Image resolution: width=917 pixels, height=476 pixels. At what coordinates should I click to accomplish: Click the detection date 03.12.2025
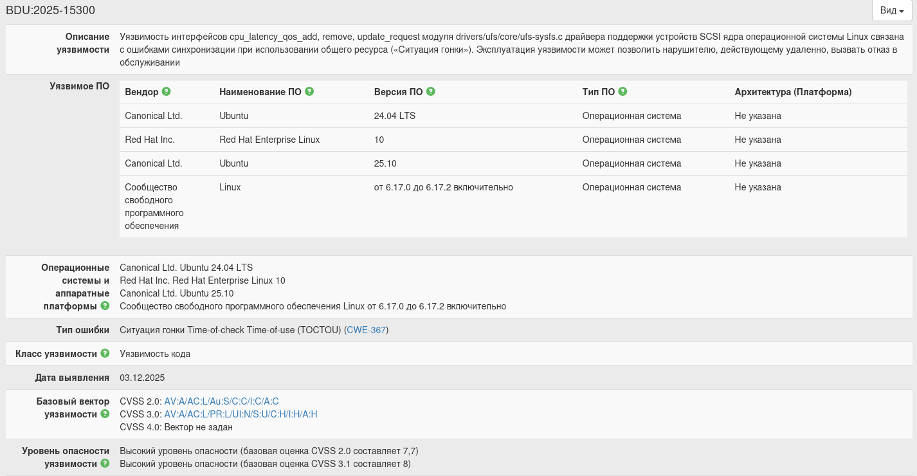[x=142, y=378]
